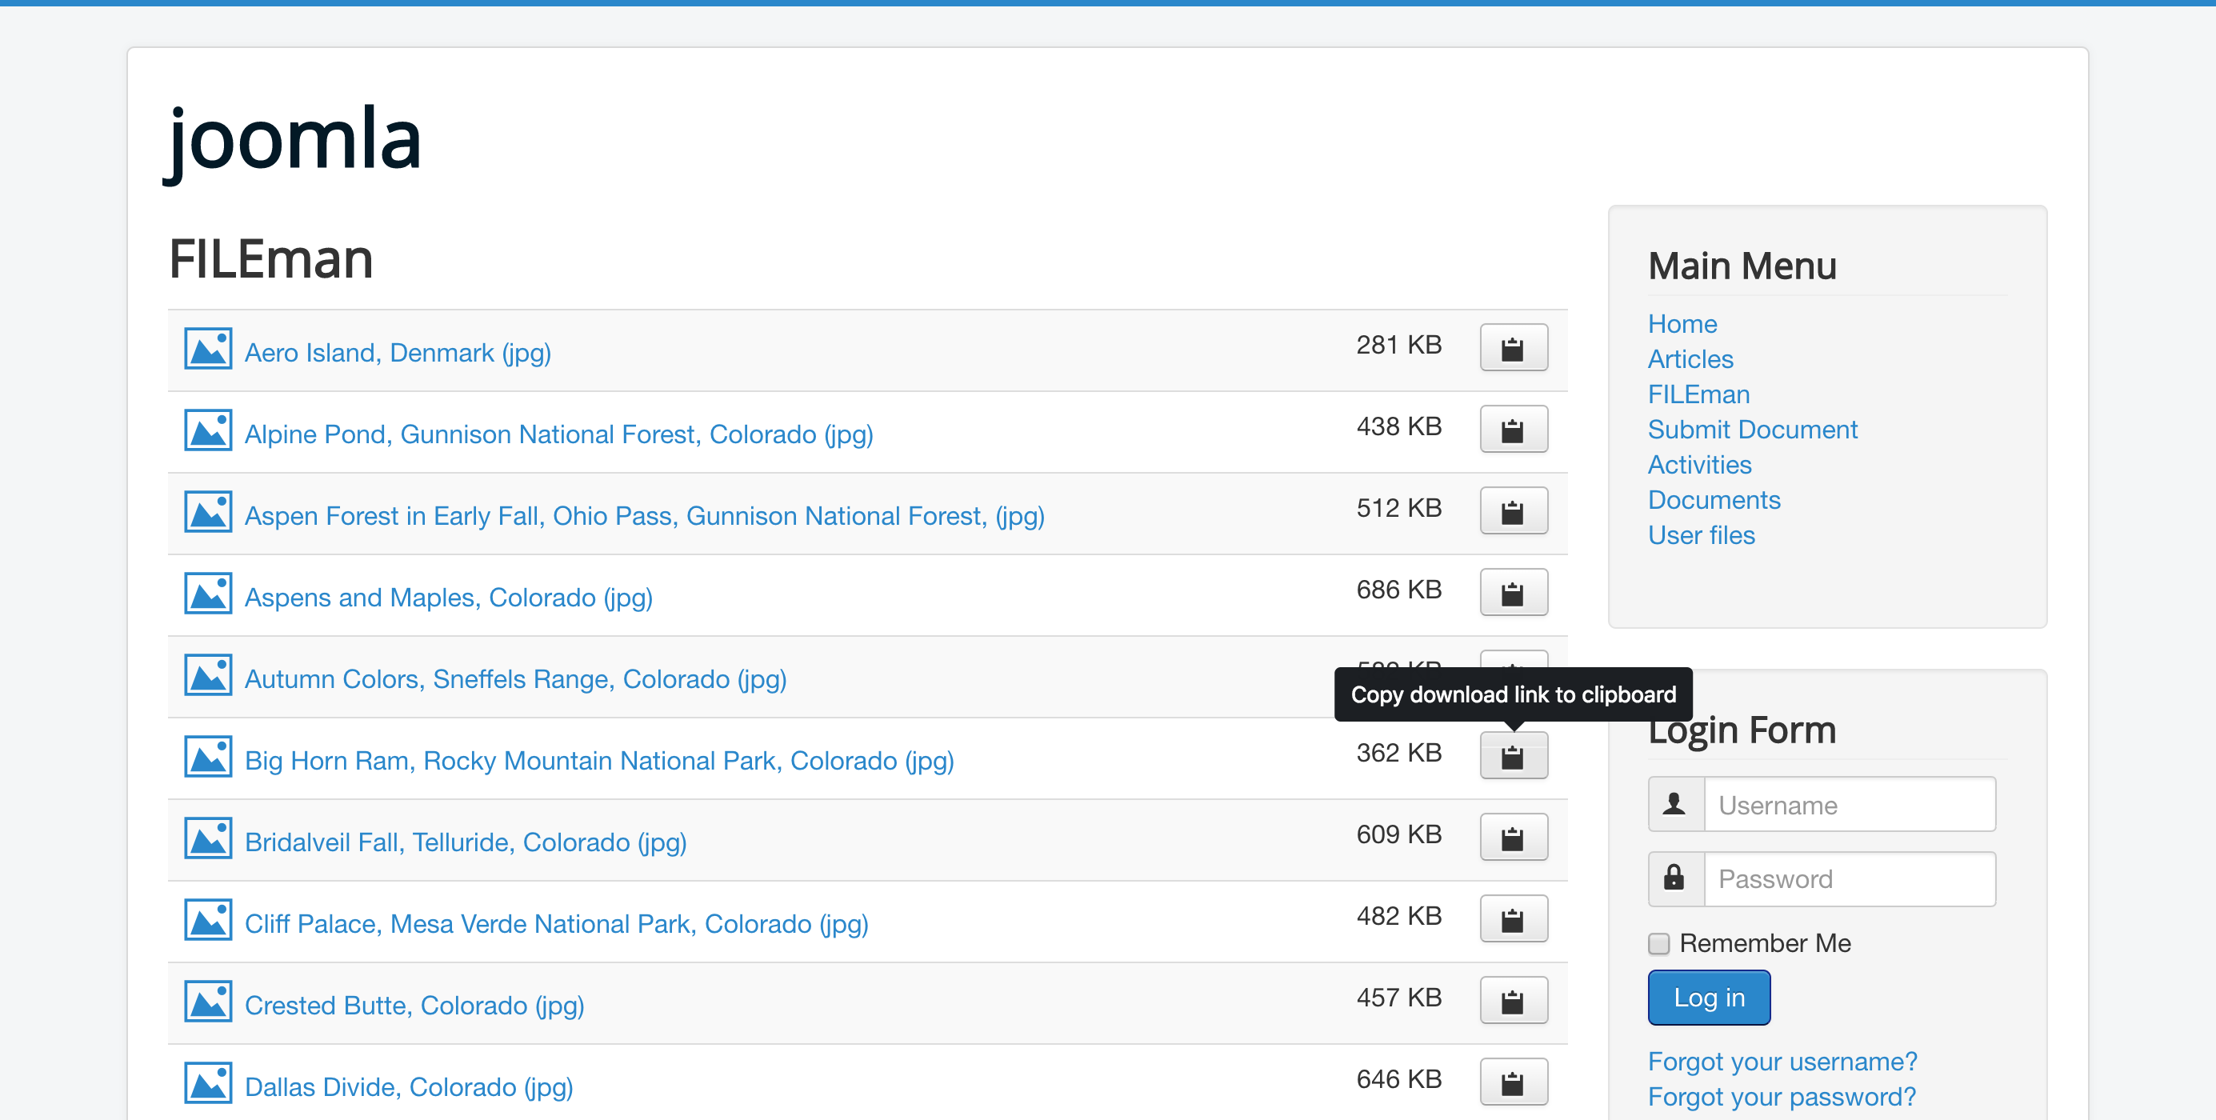
Task: Open Articles in Main Menu
Action: pyautogui.click(x=1690, y=359)
